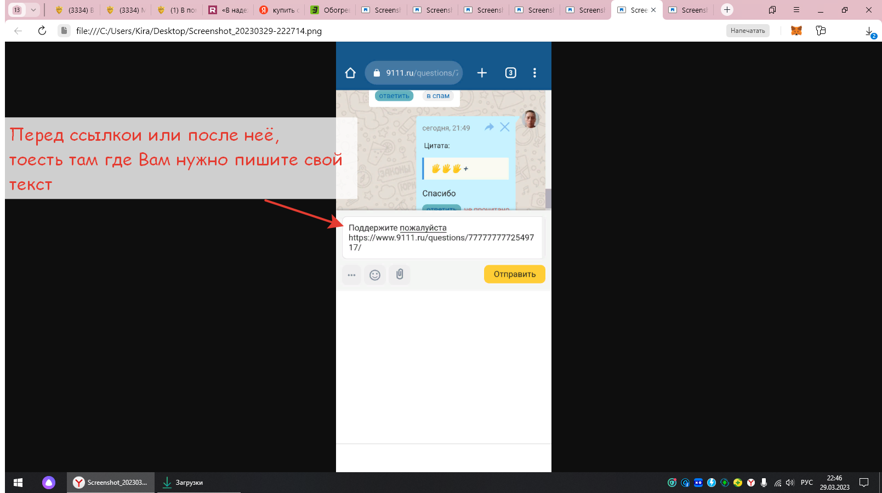The width and height of the screenshot is (882, 493).
Task: Open the Windows Start menu
Action: (x=18, y=483)
